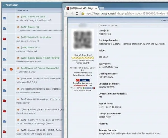Open topic [WTS]XiaoMi Mi3 - Original set
Image resolution: width=168 pixels, height=138 pixels.
[36, 37]
